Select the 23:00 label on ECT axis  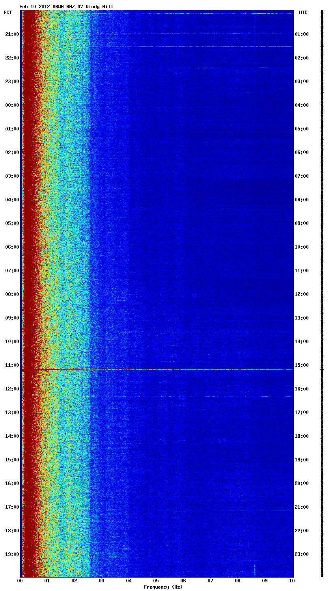(x=12, y=82)
